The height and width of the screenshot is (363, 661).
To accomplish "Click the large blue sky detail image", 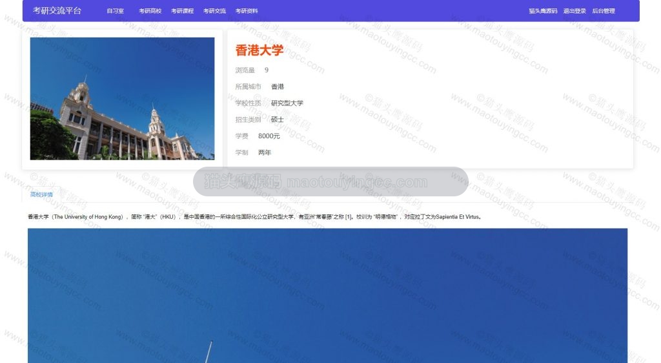I will [327, 296].
